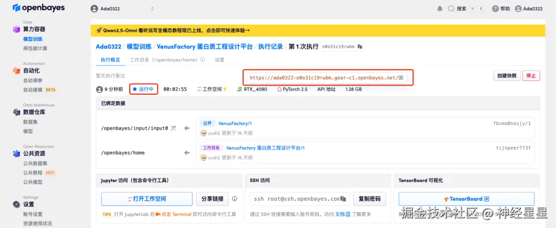This screenshot has height=228, width=556.
Task: Click the 创建快照 button
Action: [x=507, y=76]
